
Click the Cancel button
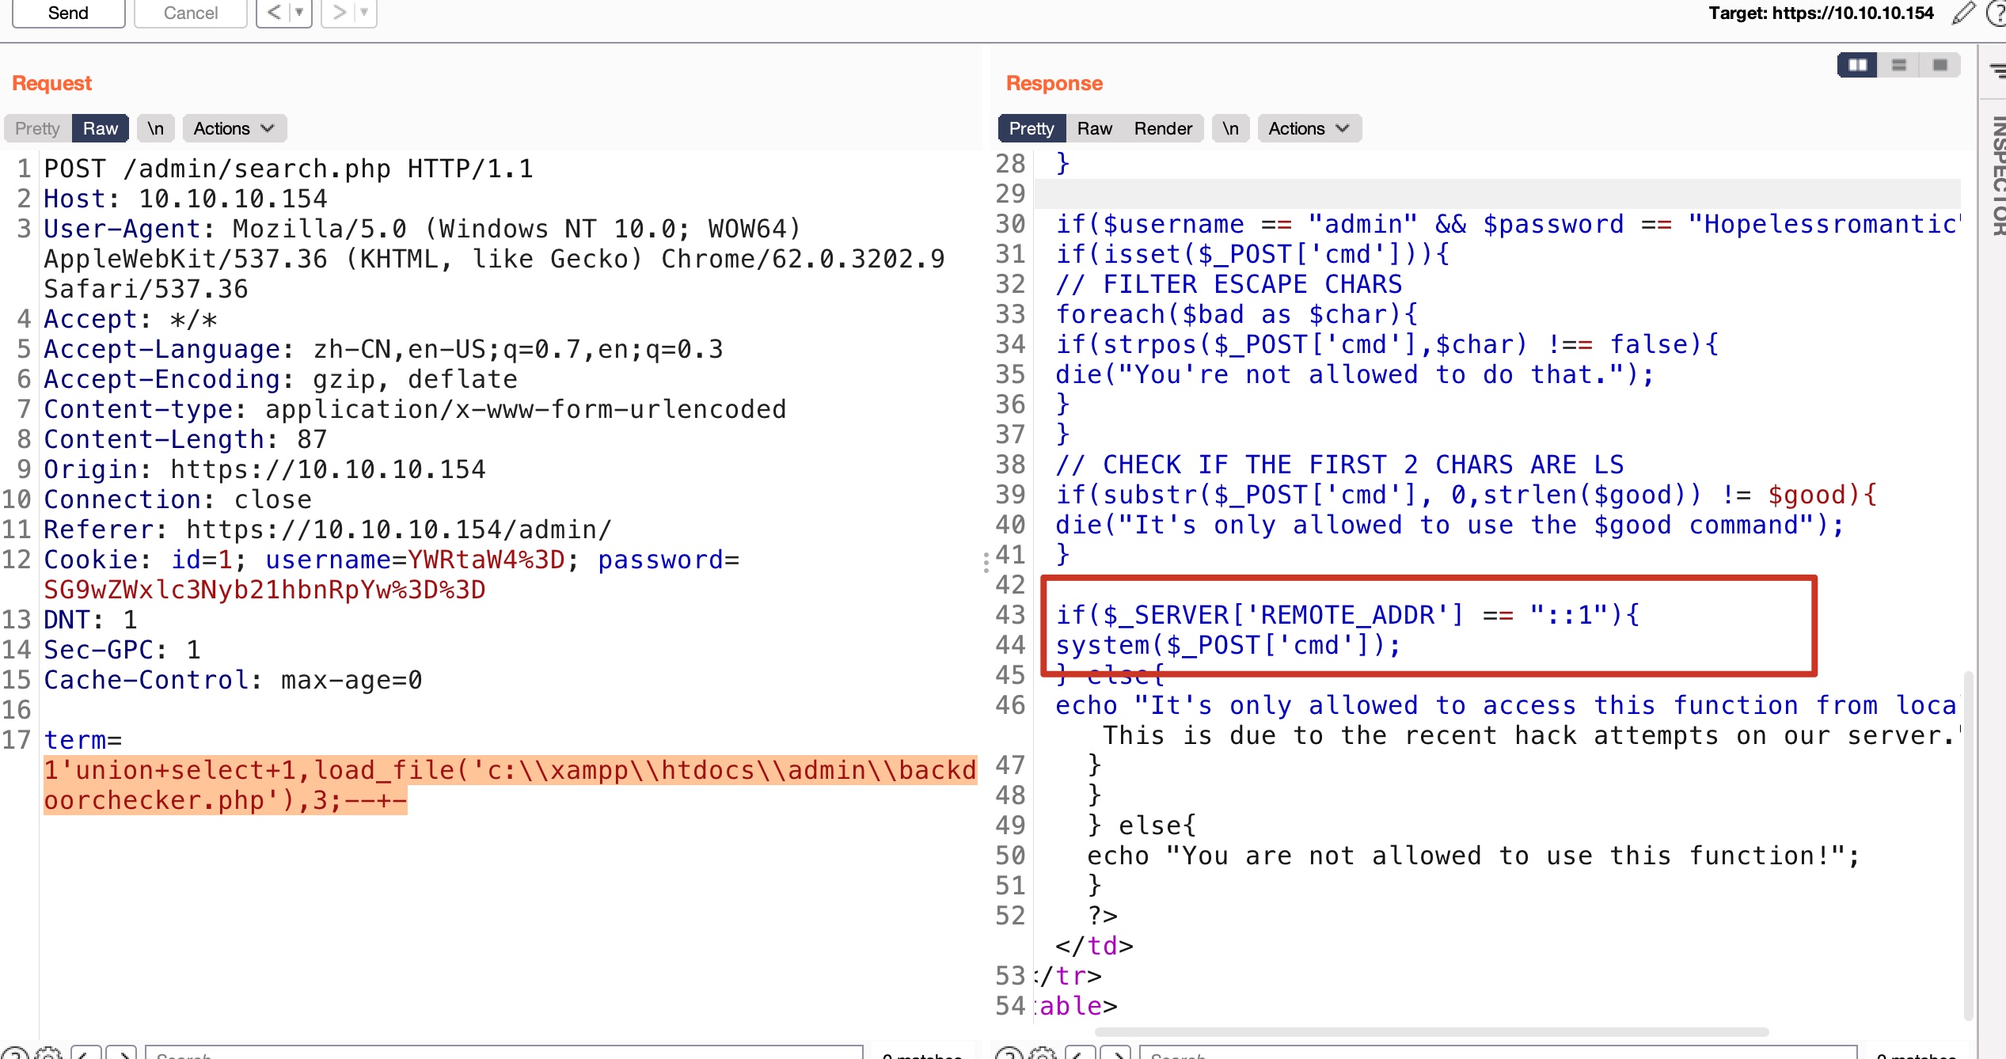pyautogui.click(x=190, y=13)
